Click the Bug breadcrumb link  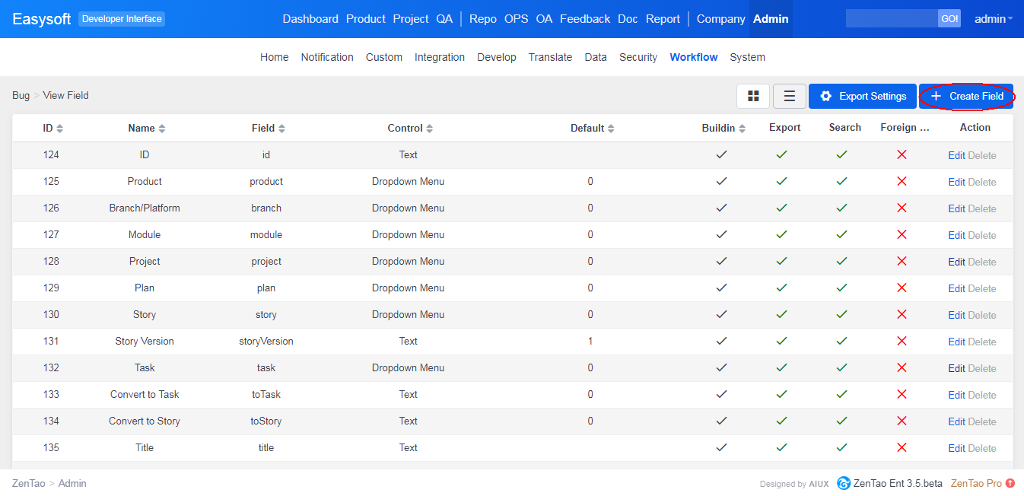[21, 96]
